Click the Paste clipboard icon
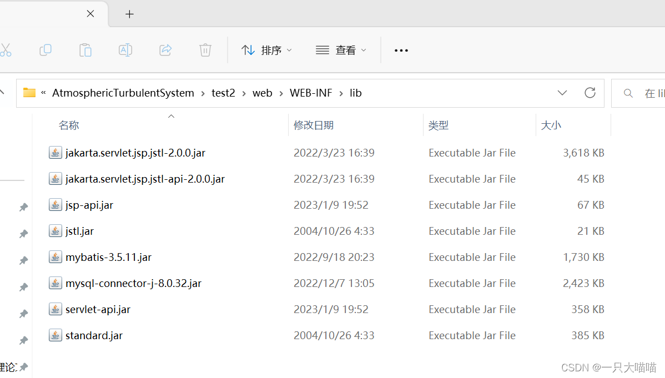The image size is (665, 378). [85, 50]
